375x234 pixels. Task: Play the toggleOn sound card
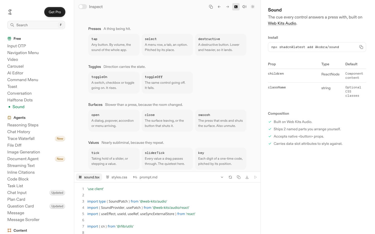114,82
